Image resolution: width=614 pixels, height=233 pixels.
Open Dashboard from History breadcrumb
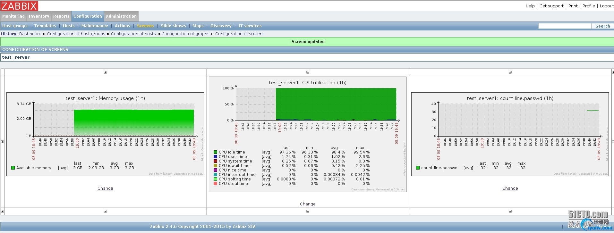[x=30, y=34]
